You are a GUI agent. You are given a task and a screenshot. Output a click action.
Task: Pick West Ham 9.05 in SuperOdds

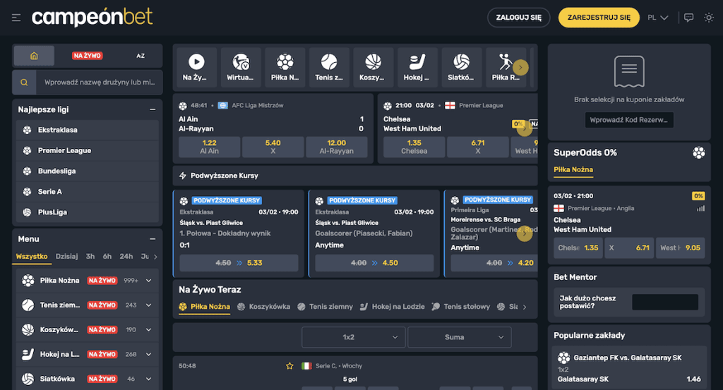(x=681, y=248)
